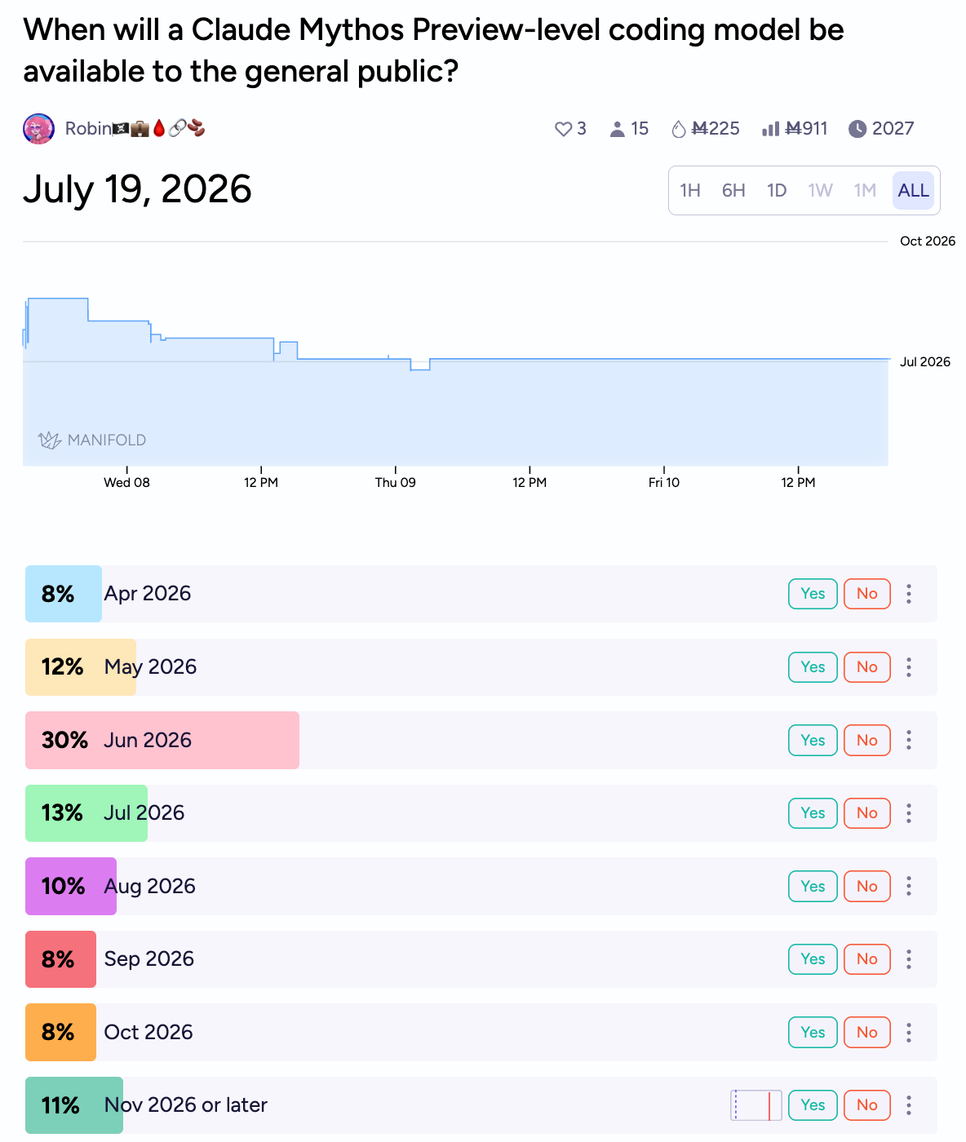Screen dimensions: 966x1142
Task: Select the 1M chart range
Action: (x=865, y=191)
